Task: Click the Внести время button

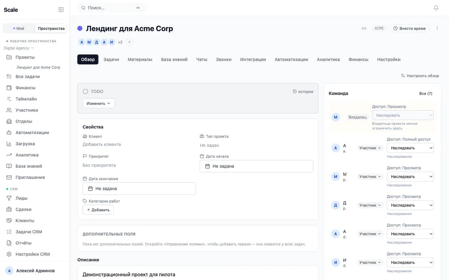Action: tap(409, 28)
